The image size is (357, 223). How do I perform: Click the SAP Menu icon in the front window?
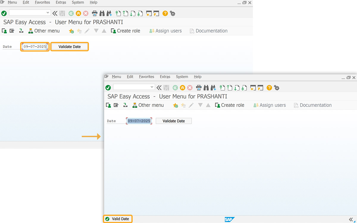pos(116,105)
